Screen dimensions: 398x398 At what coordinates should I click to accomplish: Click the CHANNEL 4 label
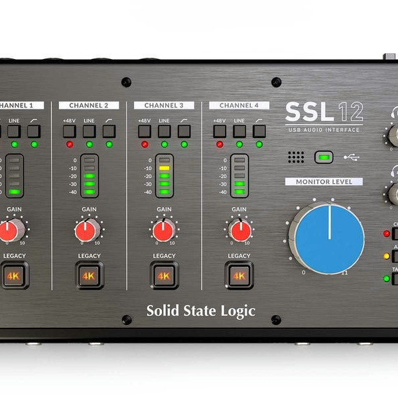[x=239, y=105]
